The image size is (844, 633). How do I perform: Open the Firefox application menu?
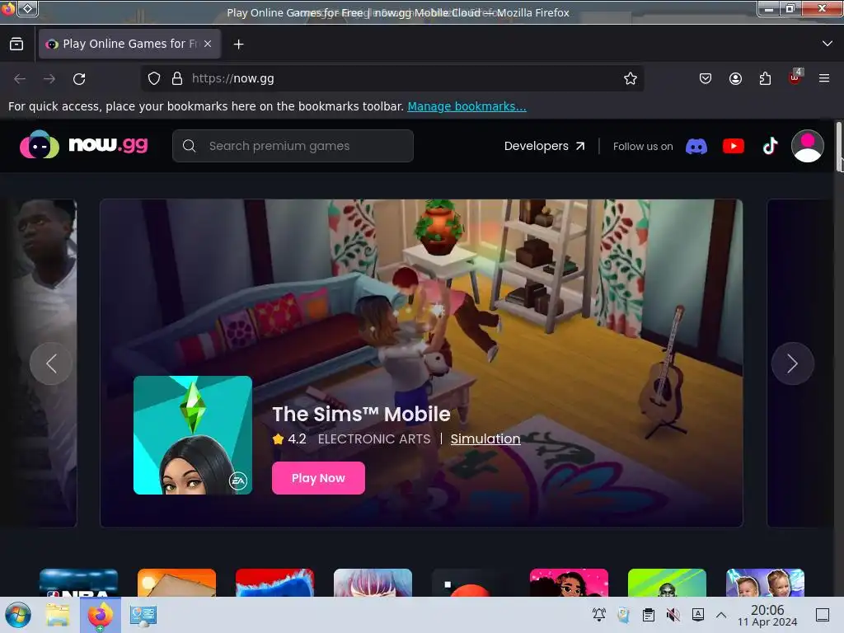click(x=824, y=78)
